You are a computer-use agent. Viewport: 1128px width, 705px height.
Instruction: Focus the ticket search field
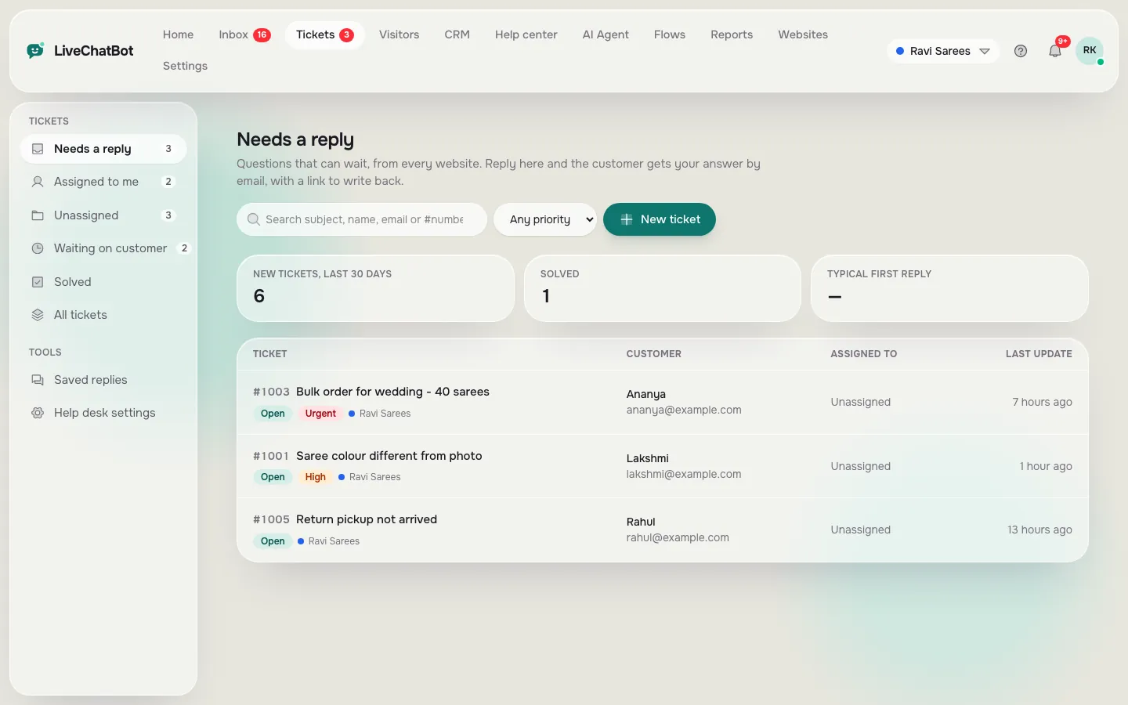pyautogui.click(x=362, y=219)
